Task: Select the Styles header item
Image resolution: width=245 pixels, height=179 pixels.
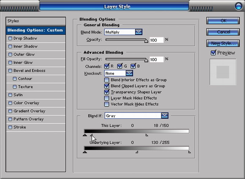Action: 35,21
